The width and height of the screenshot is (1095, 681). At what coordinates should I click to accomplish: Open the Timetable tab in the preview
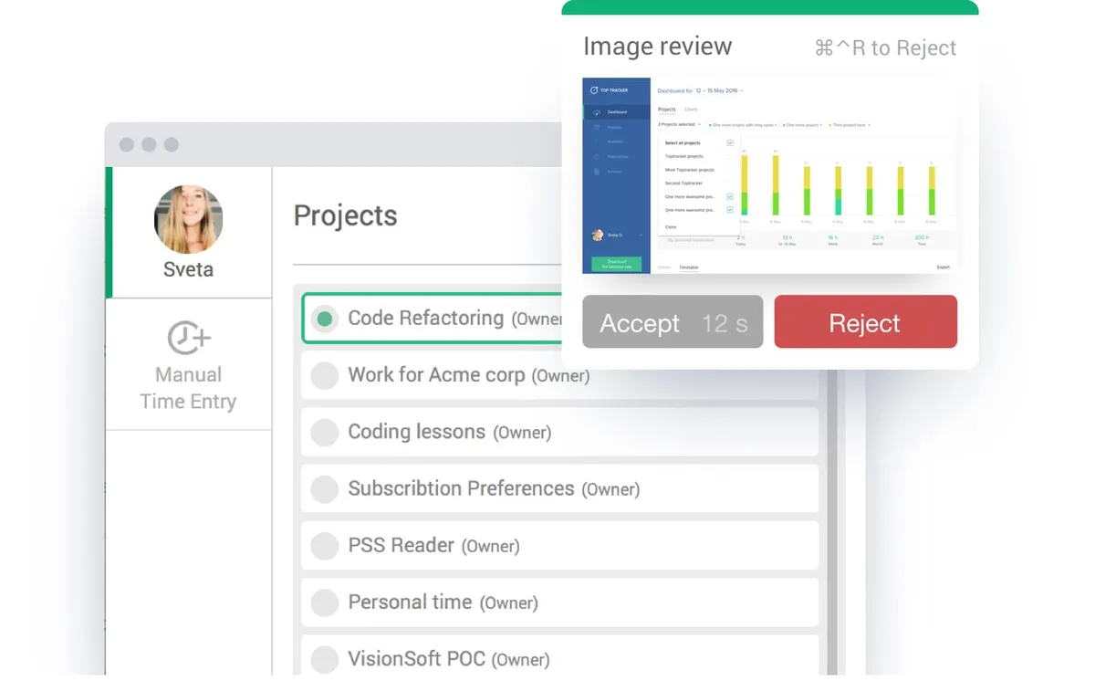point(689,267)
